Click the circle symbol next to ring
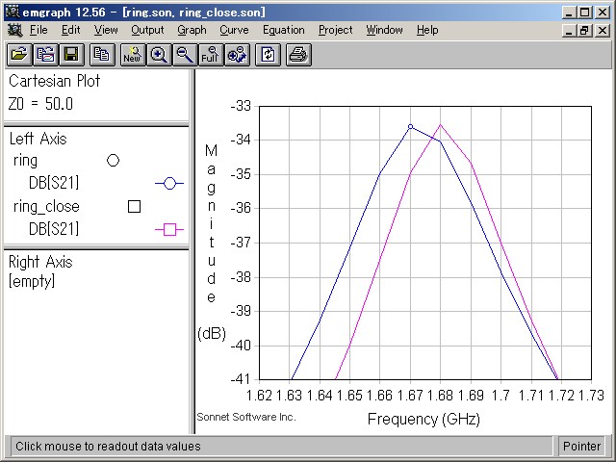This screenshot has width=616, height=462. pos(113,161)
